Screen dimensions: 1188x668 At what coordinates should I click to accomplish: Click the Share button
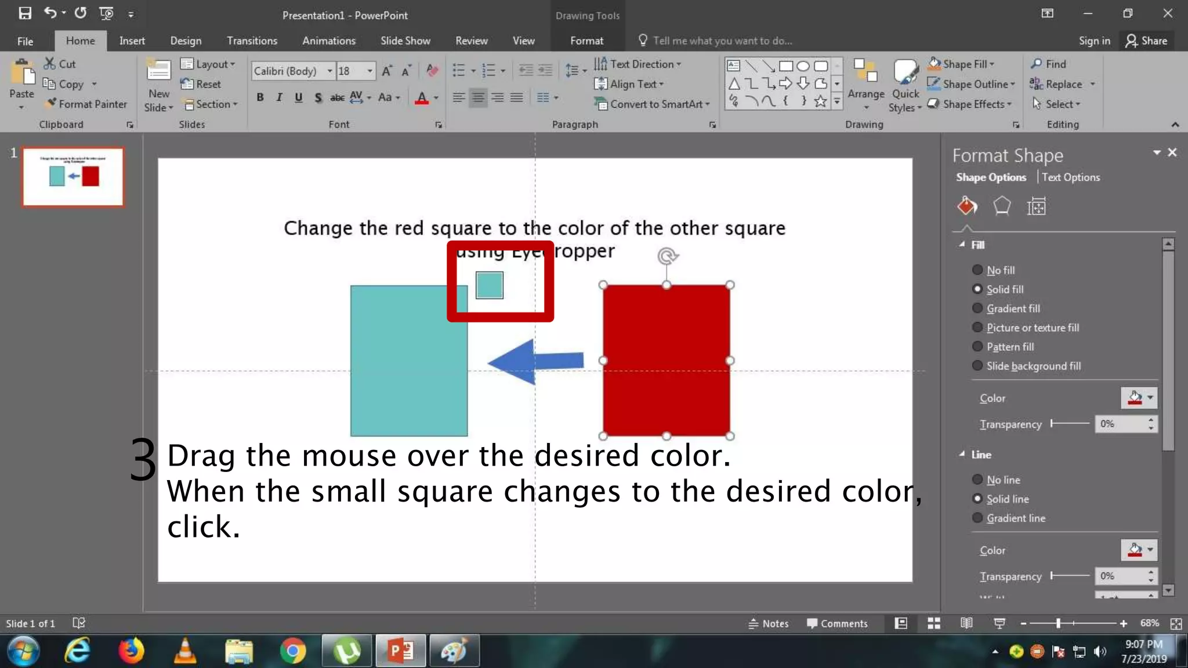coord(1146,41)
